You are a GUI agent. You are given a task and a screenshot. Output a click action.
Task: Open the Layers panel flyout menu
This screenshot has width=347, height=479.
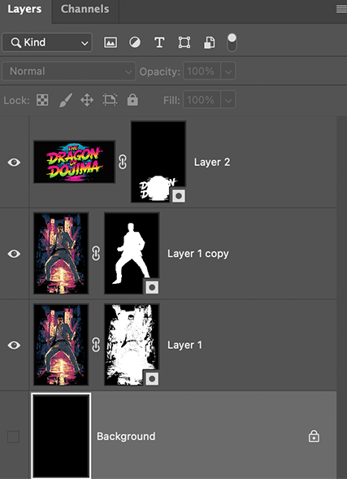[x=341, y=9]
